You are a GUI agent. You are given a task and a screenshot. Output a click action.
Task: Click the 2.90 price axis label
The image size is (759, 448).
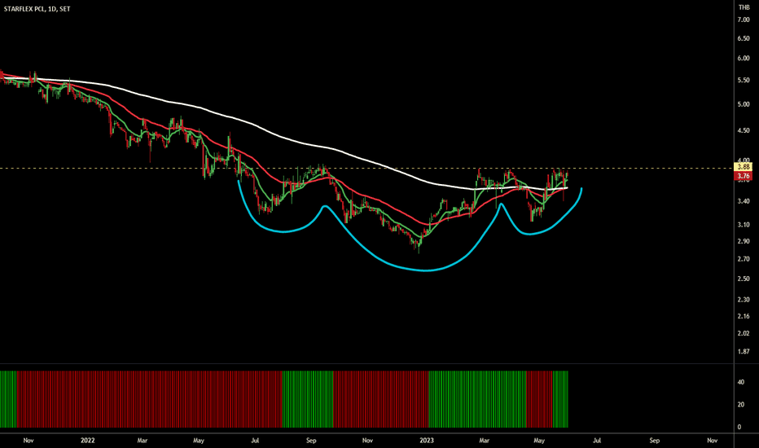744,241
